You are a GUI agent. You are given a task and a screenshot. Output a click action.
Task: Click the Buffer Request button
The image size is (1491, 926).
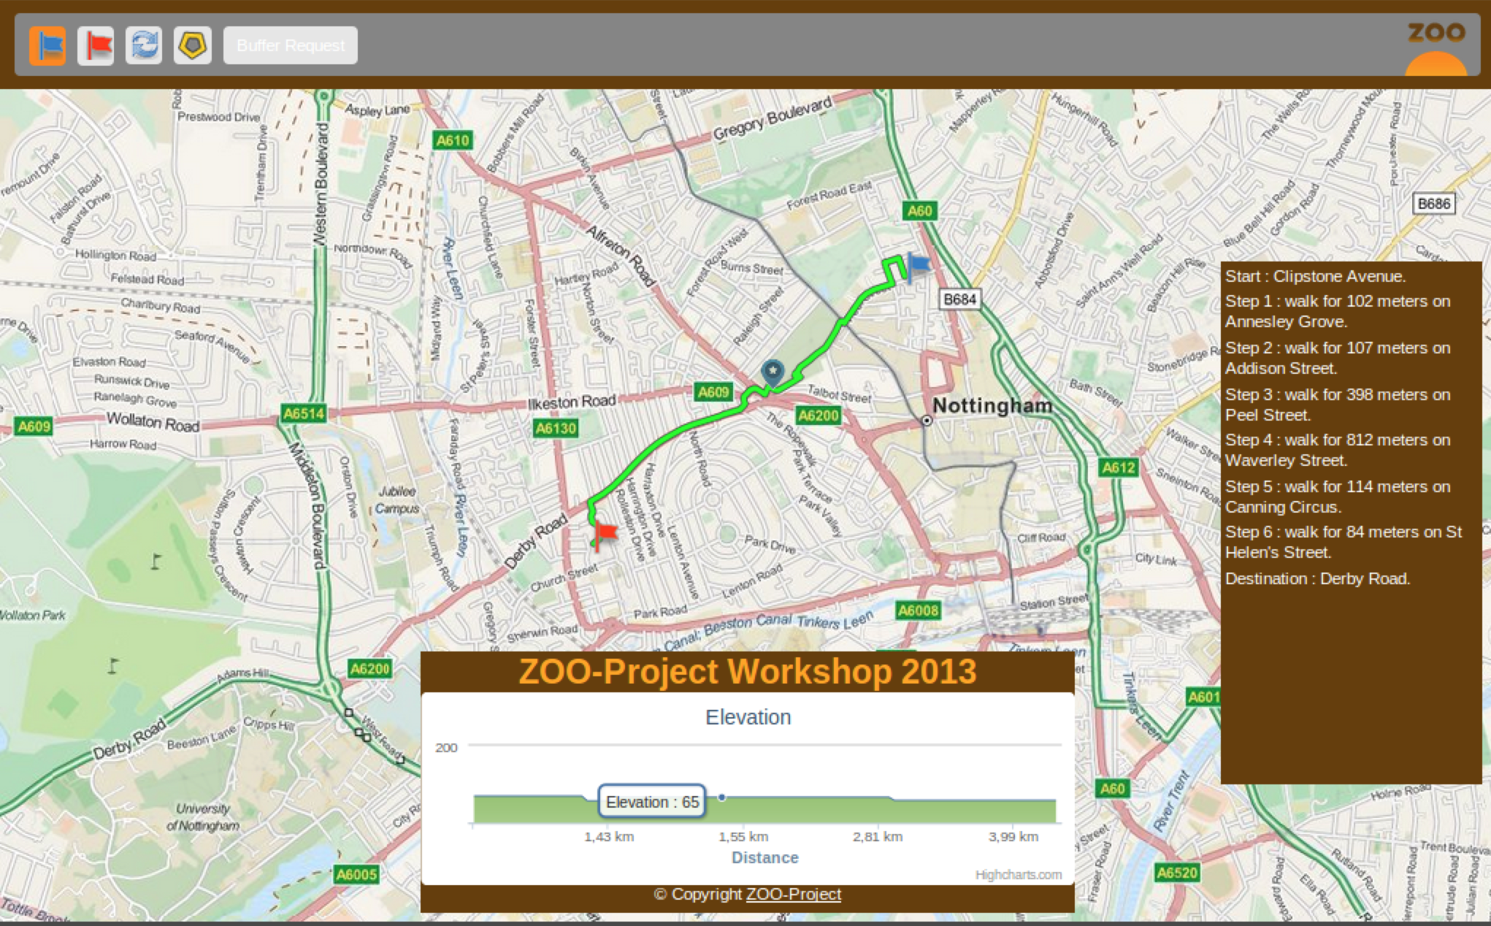click(290, 46)
